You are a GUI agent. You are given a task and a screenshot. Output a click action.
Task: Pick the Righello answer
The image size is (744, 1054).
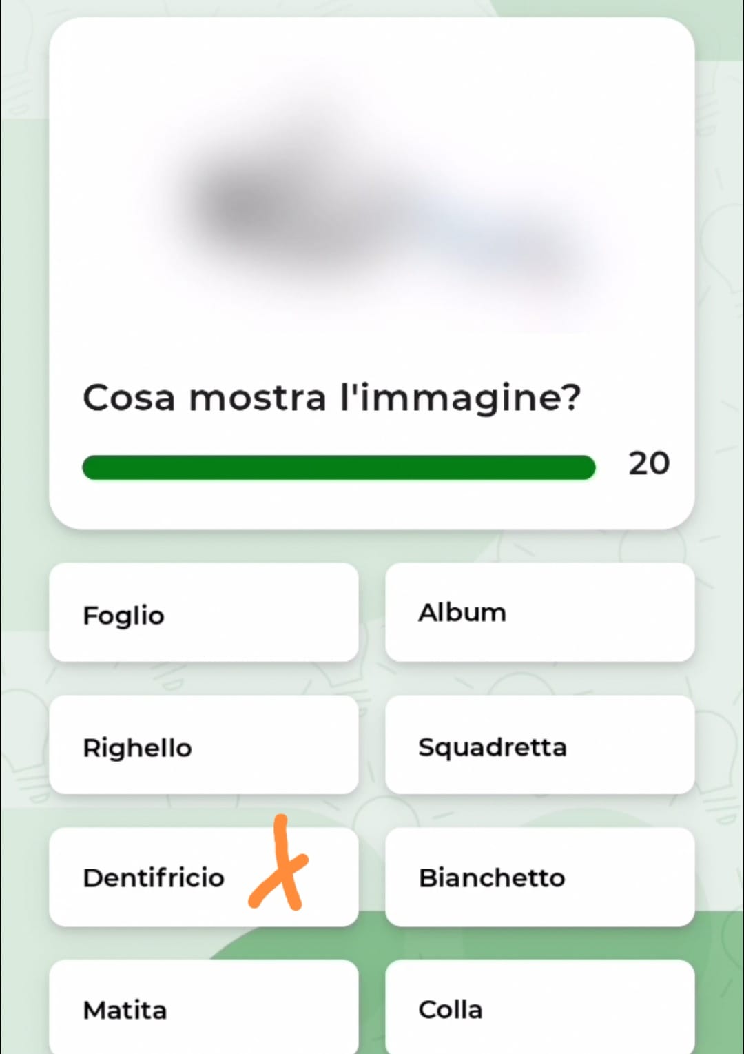point(203,745)
